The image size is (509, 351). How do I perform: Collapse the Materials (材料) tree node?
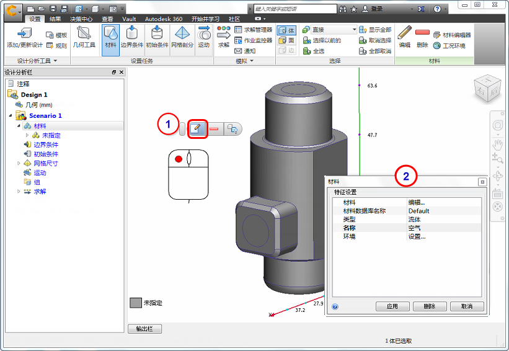point(19,126)
